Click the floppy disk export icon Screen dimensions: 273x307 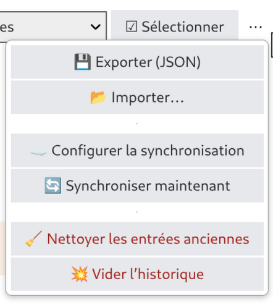[x=83, y=62]
